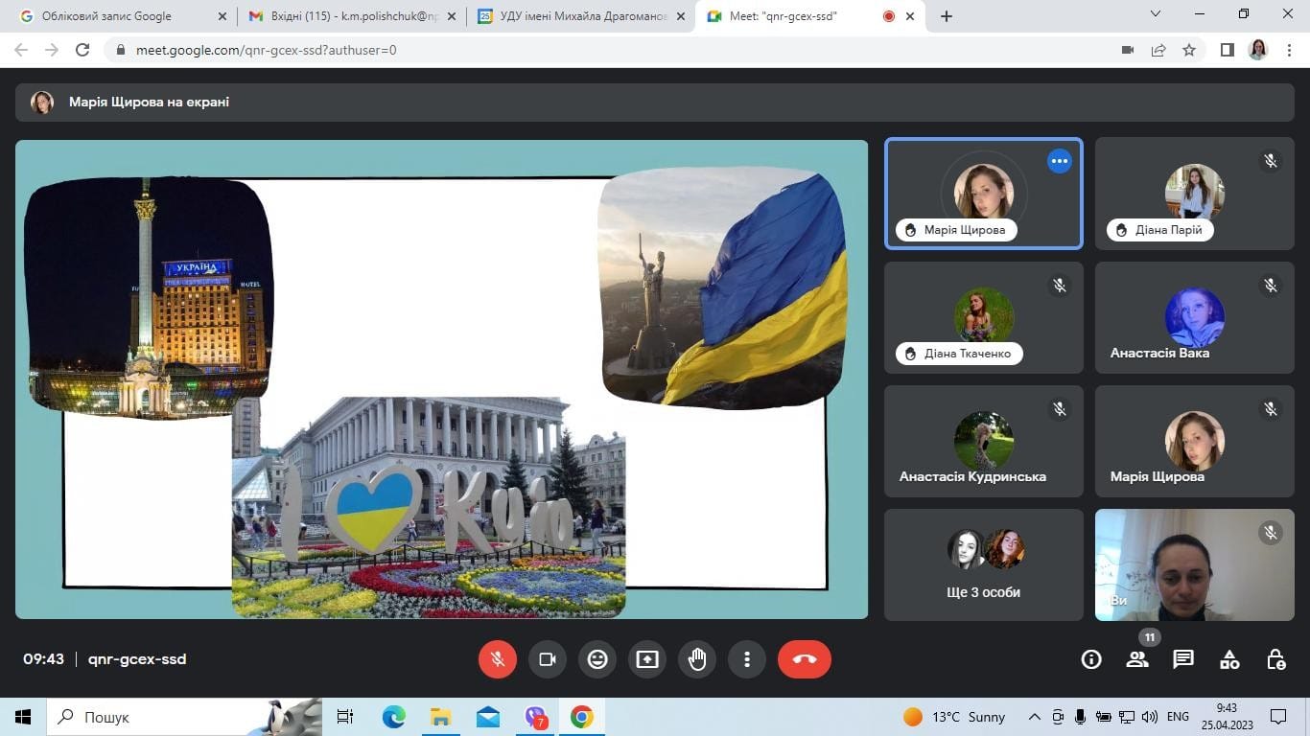The height and width of the screenshot is (736, 1310).
Task: Open host controls lock icon
Action: point(1275,659)
